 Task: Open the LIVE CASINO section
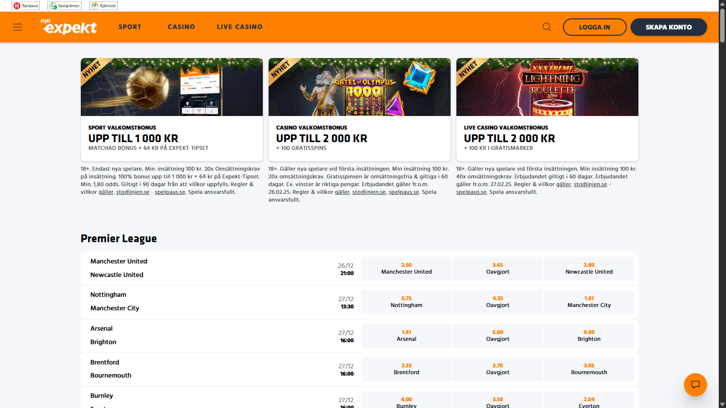click(x=240, y=27)
